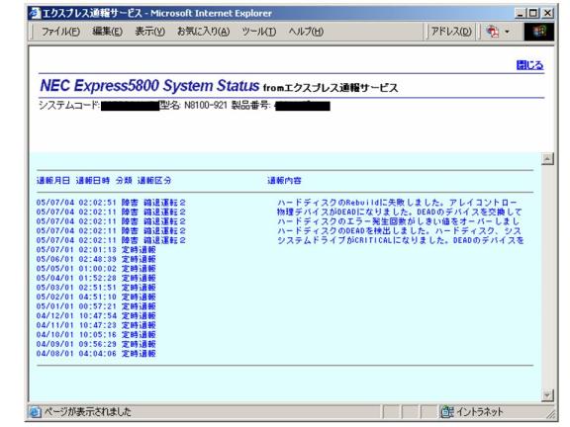Click the イントラネット status bar label

(x=480, y=412)
